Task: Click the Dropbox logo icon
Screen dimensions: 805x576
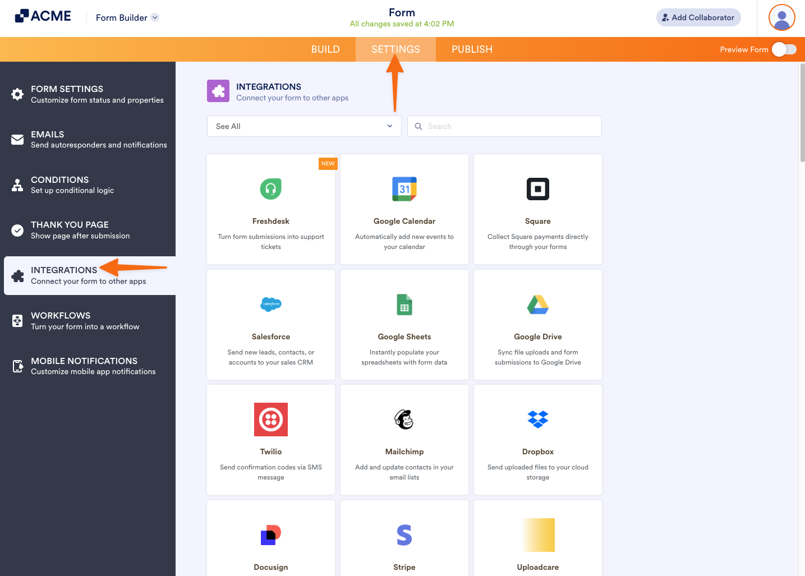Action: pyautogui.click(x=538, y=420)
